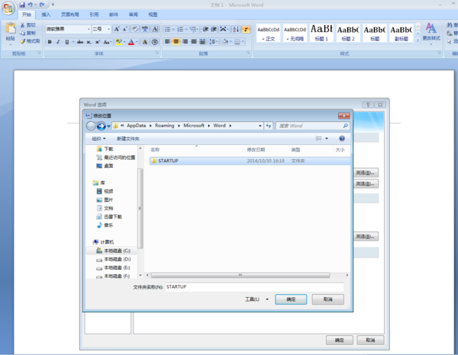The height and width of the screenshot is (355, 458).
Task: Open the Tools dropdown in file dialog
Action: pyautogui.click(x=256, y=299)
